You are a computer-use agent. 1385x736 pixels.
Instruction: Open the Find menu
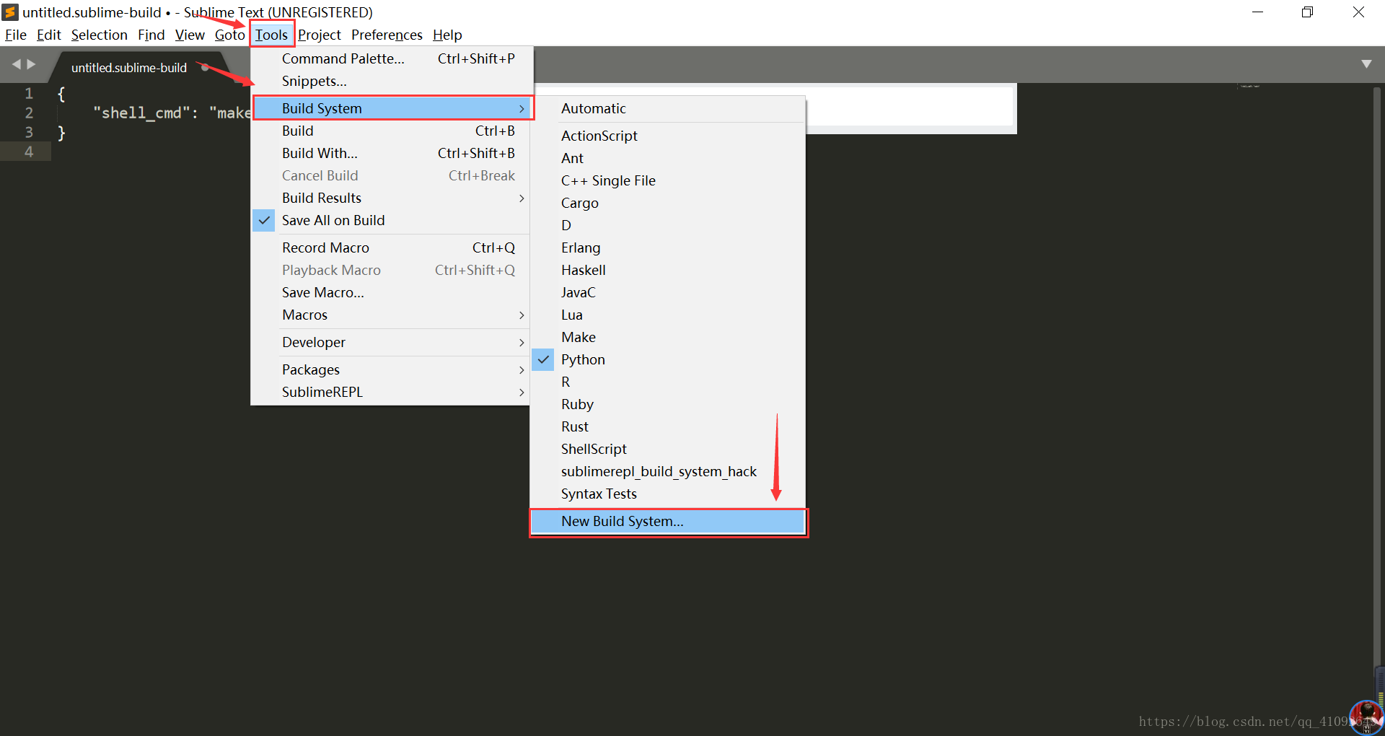151,35
